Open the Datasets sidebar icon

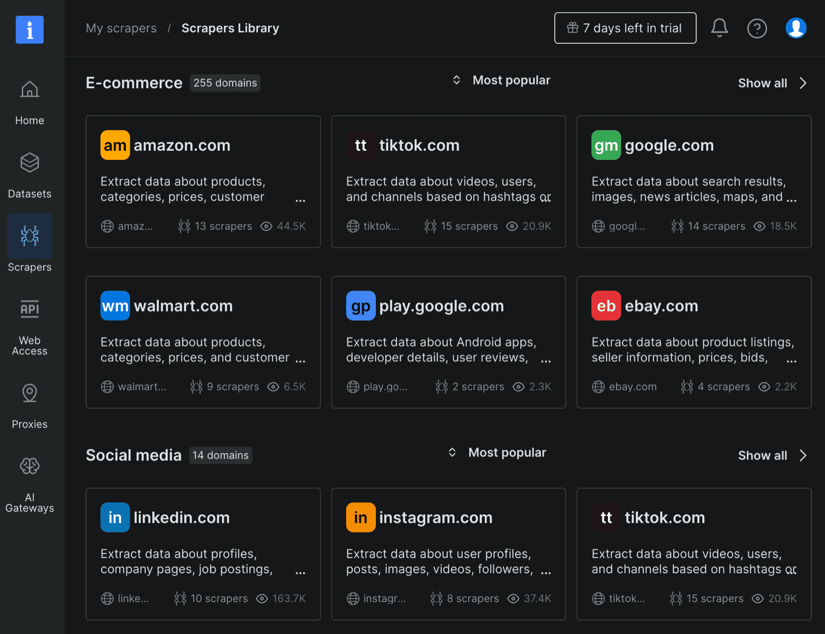pos(29,162)
